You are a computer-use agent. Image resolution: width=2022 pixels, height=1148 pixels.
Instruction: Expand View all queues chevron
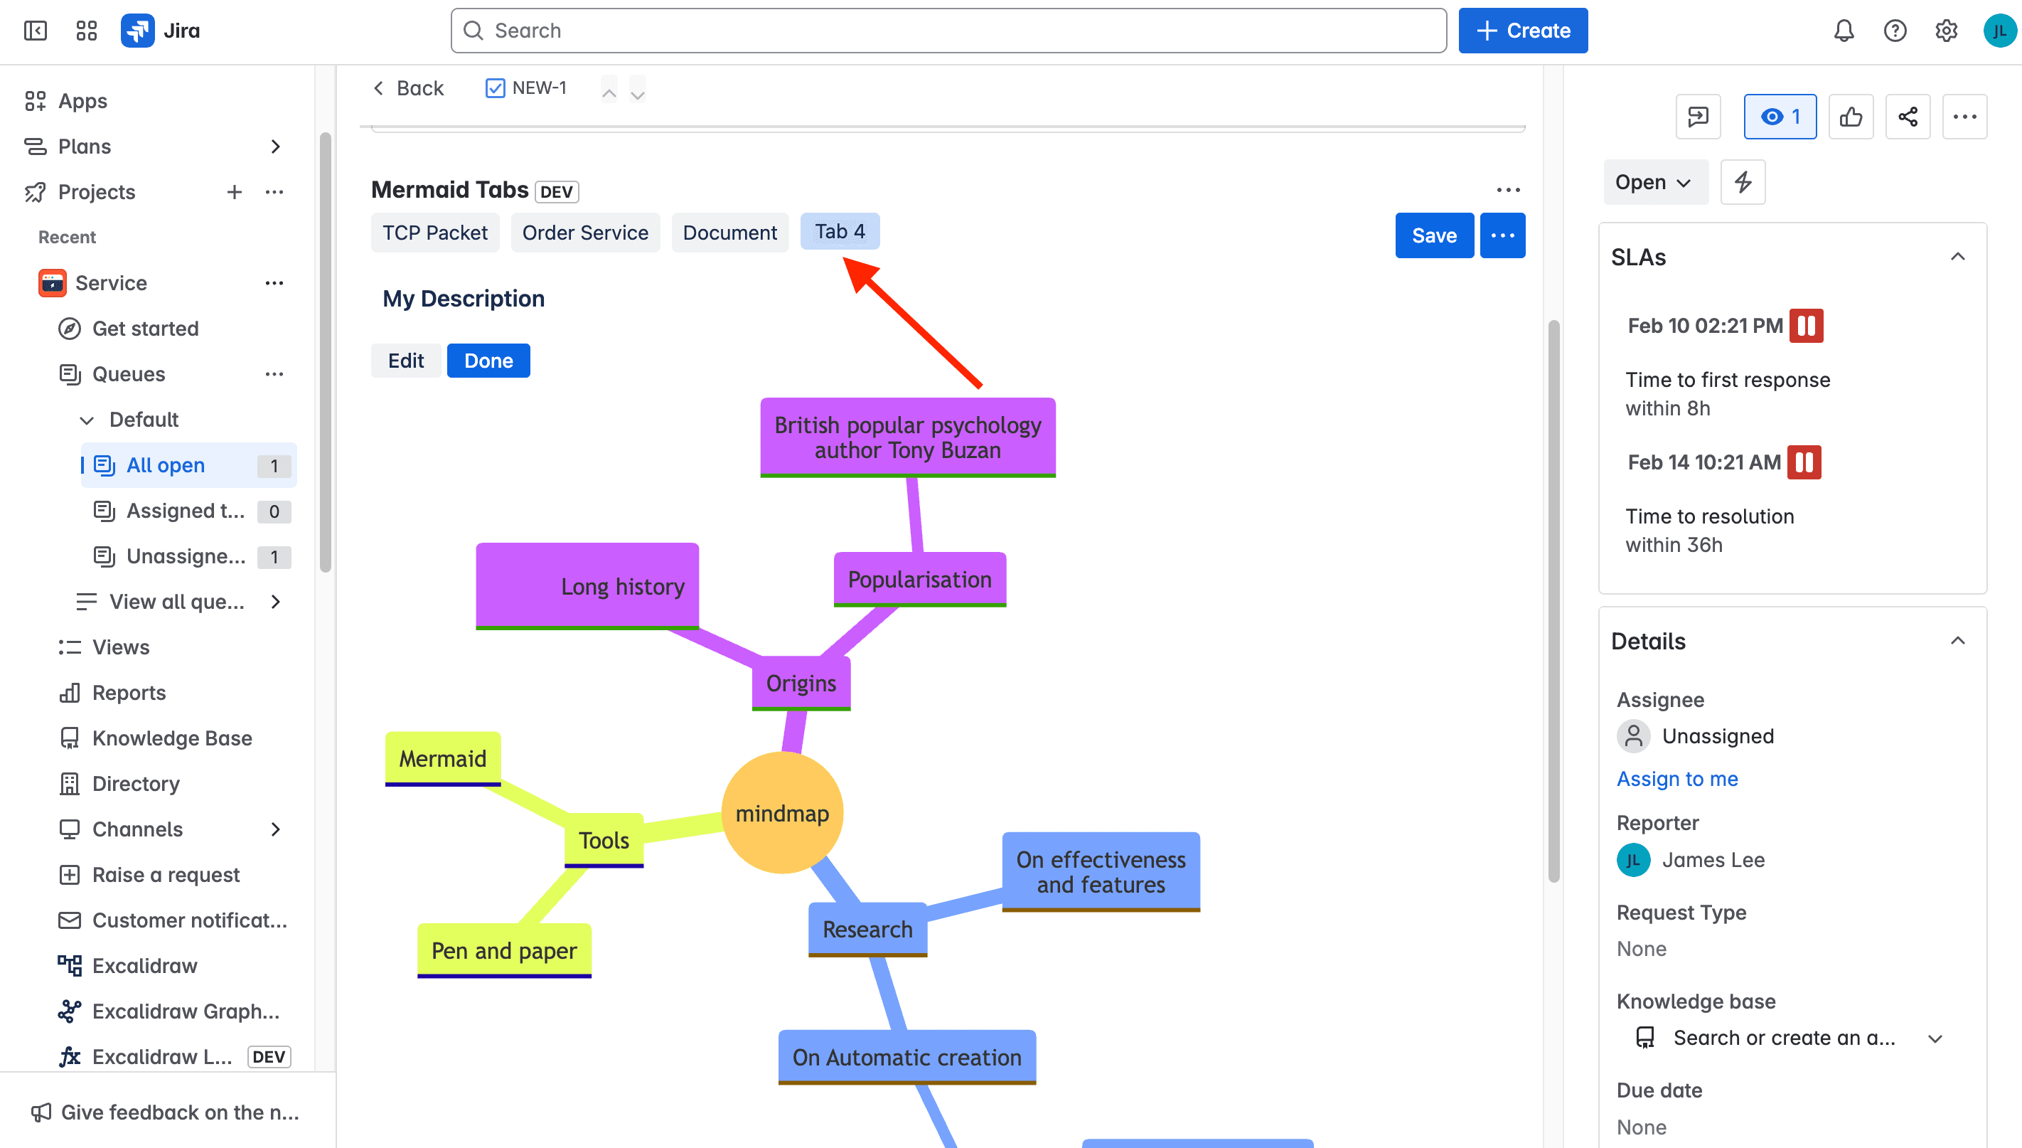point(275,602)
